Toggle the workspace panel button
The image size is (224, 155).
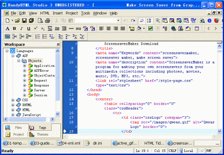pos(165,21)
